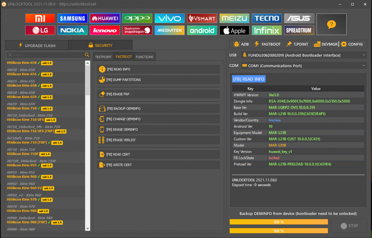372x238 pixels.
Task: Launch the FASTBOOT toolbar function
Action: pos(268,44)
